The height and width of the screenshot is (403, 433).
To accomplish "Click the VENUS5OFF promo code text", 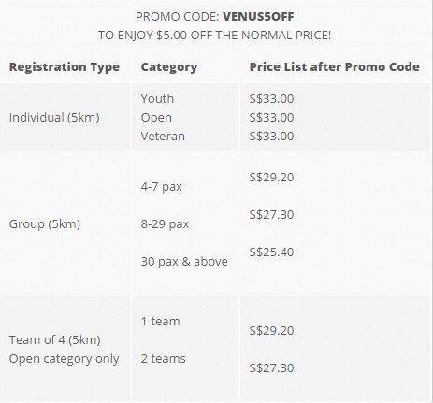I will click(x=258, y=17).
